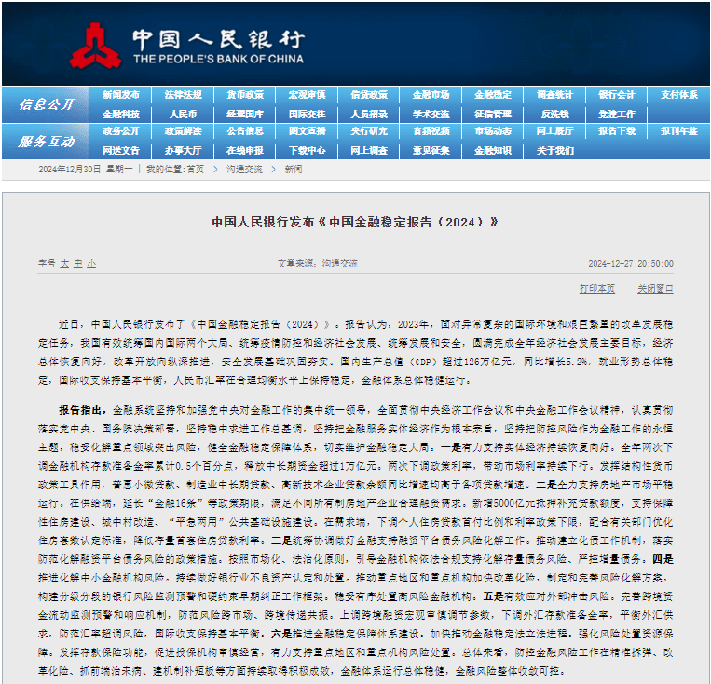
Task: Go to 金融知识 section
Action: (x=493, y=151)
